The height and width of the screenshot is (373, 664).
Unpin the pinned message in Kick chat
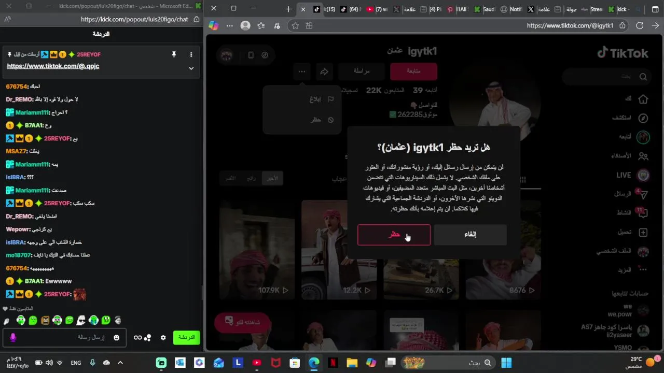tap(174, 54)
